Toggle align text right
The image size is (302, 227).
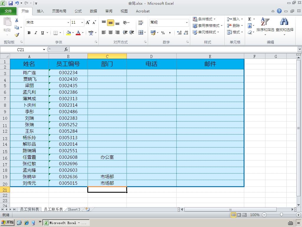(117, 33)
